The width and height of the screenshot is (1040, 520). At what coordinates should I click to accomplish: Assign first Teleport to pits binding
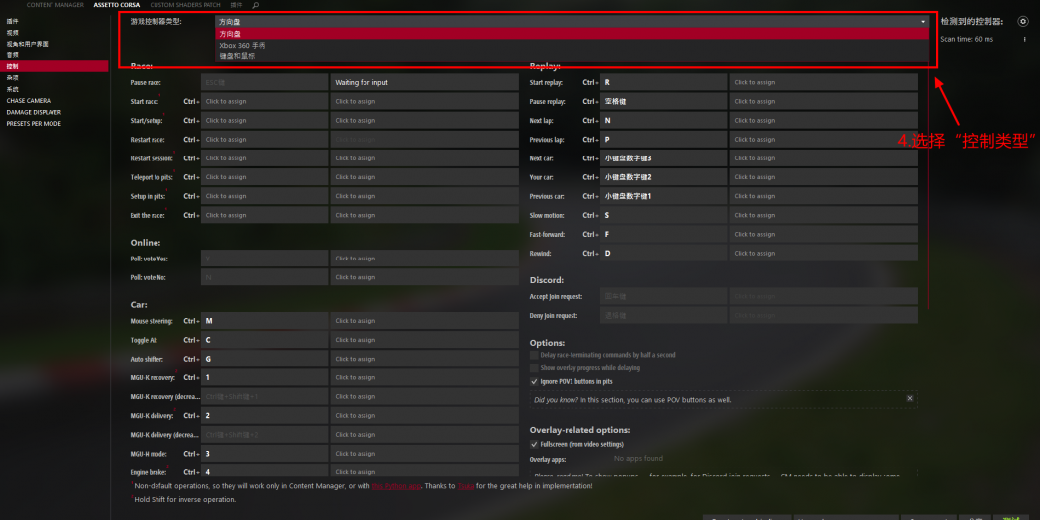(x=264, y=177)
